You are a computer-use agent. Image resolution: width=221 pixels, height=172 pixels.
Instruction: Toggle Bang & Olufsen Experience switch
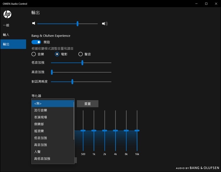(36, 42)
